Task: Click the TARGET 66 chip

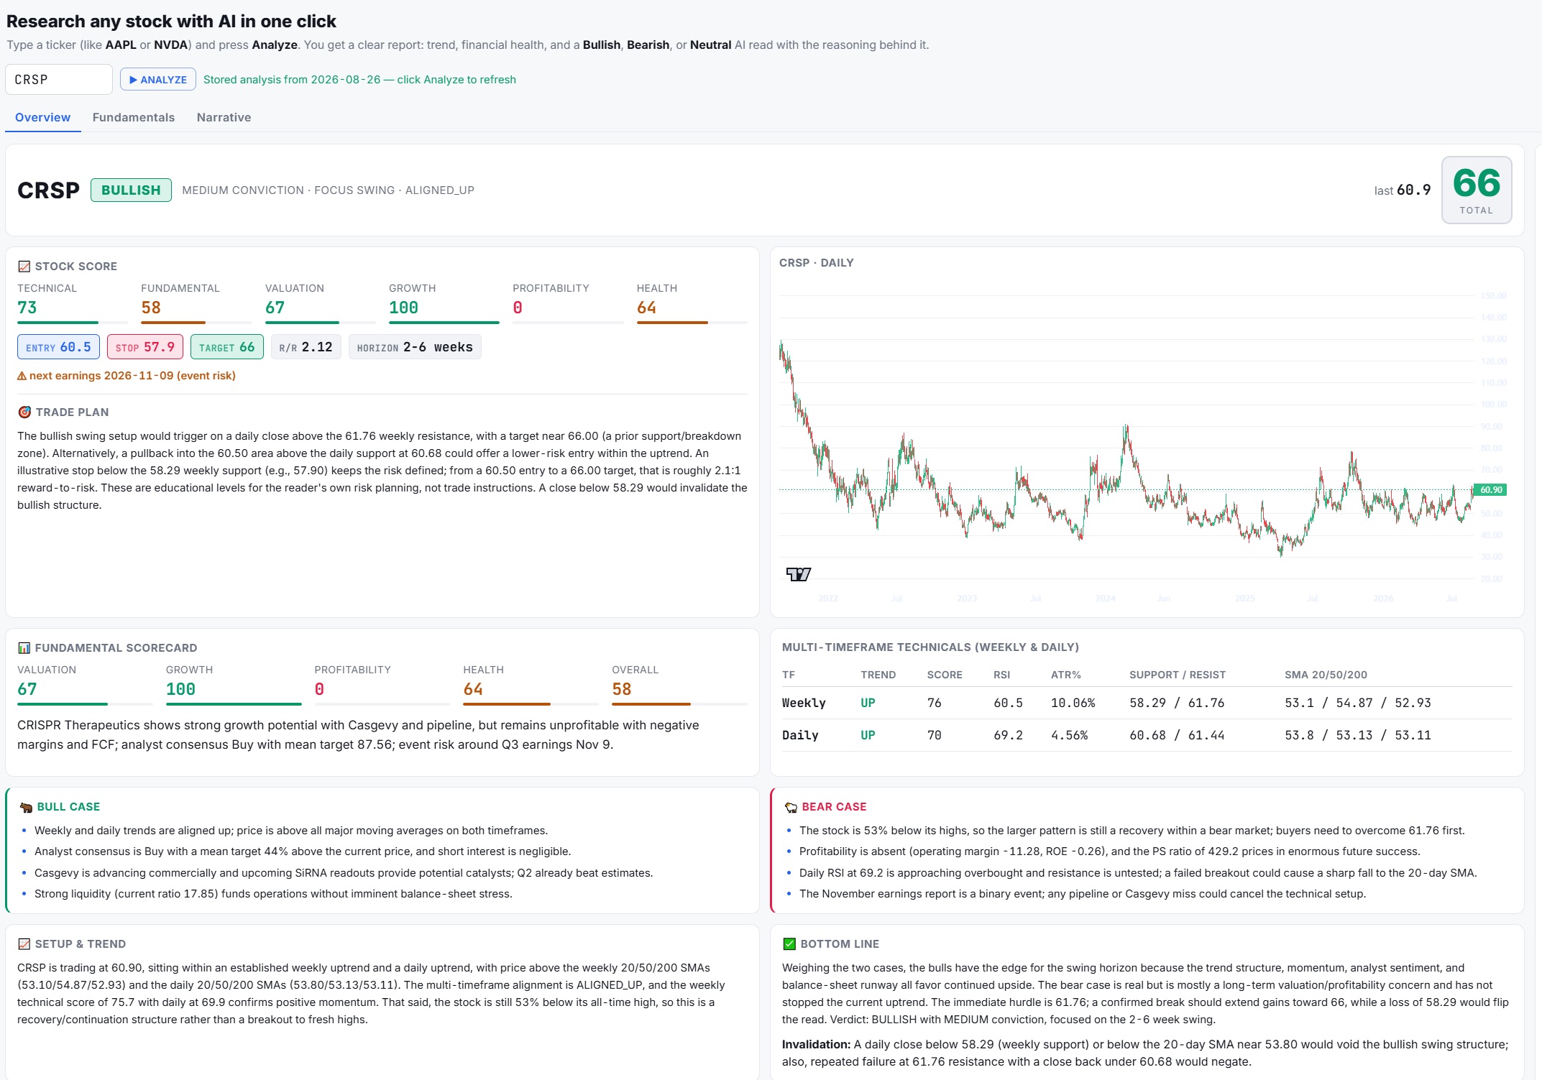Action: pyautogui.click(x=227, y=347)
